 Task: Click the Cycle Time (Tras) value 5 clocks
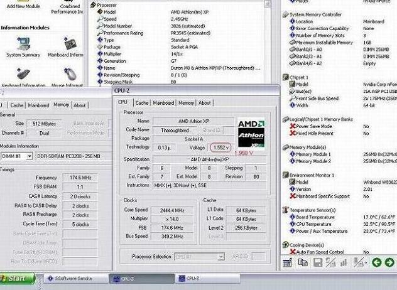point(80,224)
